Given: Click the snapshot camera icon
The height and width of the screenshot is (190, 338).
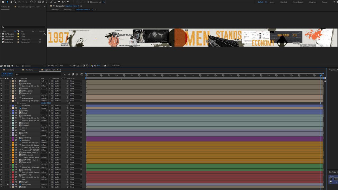Looking at the screenshot, I should click(x=105, y=65).
